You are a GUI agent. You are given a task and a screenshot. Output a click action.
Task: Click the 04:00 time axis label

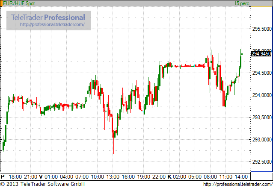click(x=66, y=177)
